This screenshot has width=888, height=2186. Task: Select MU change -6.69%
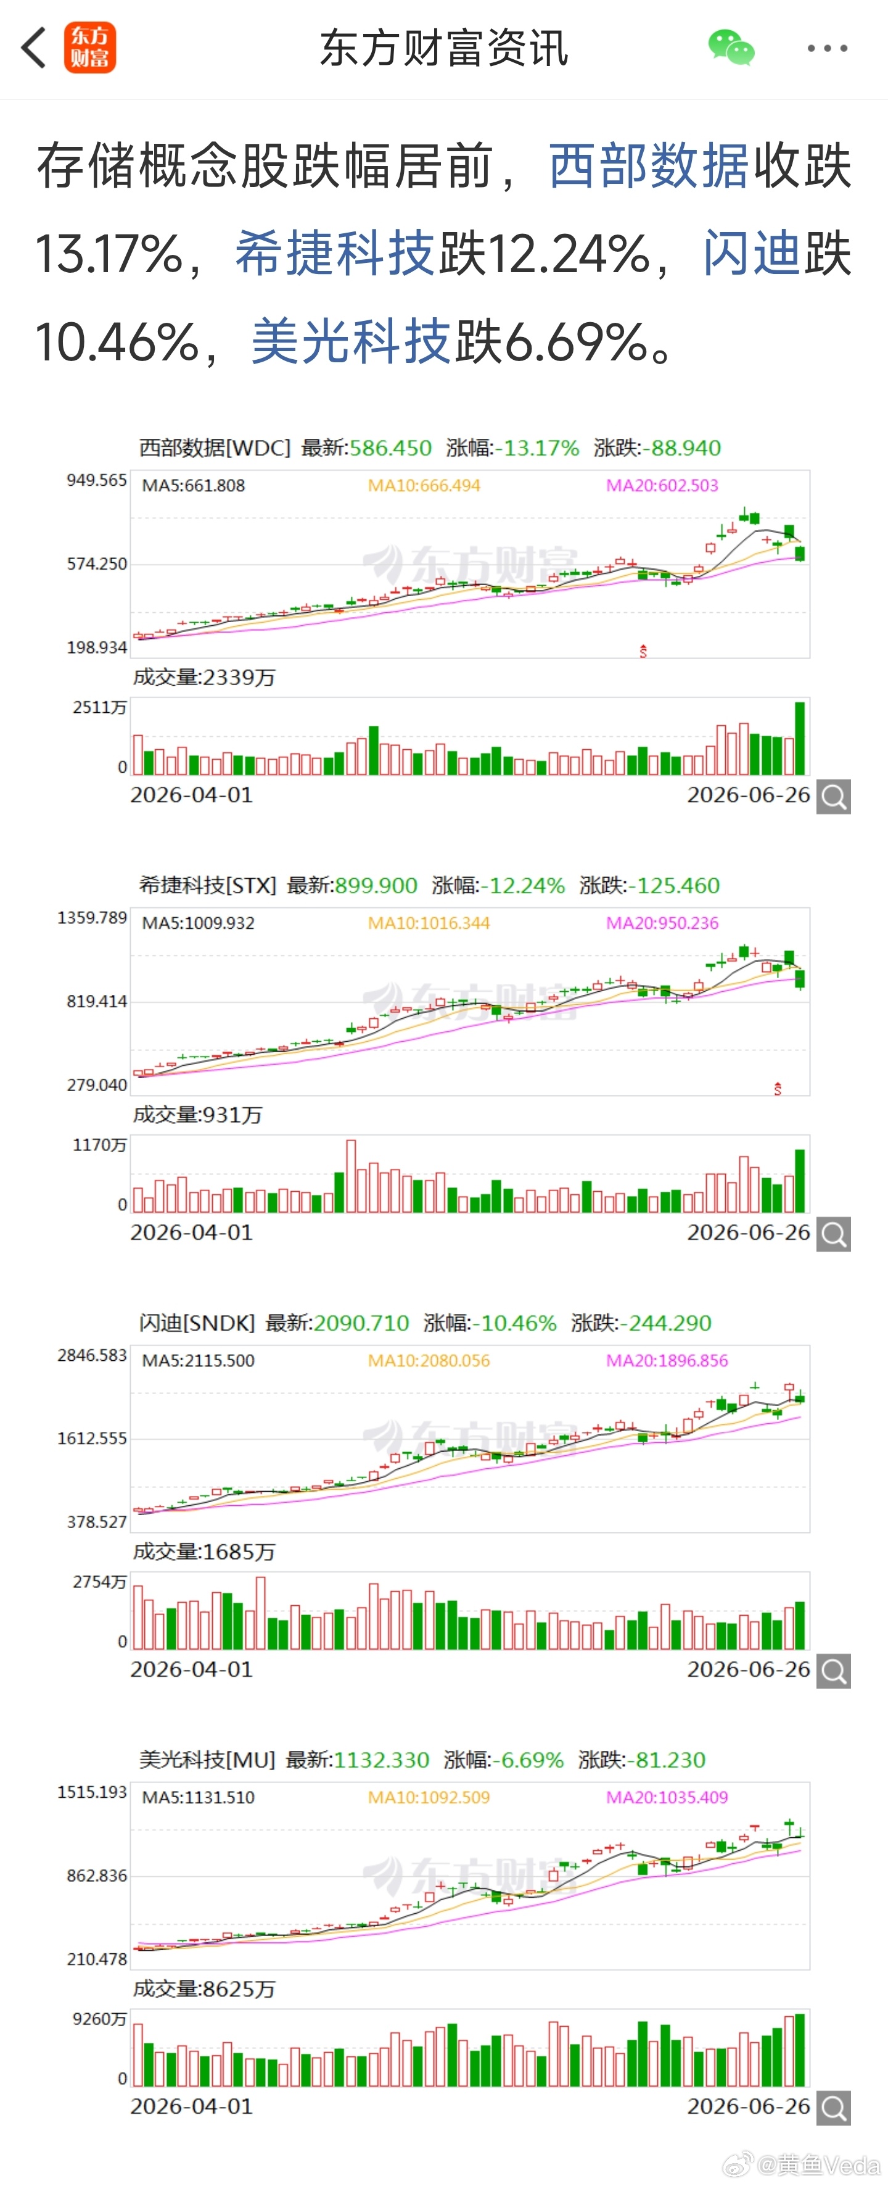coord(528,1760)
